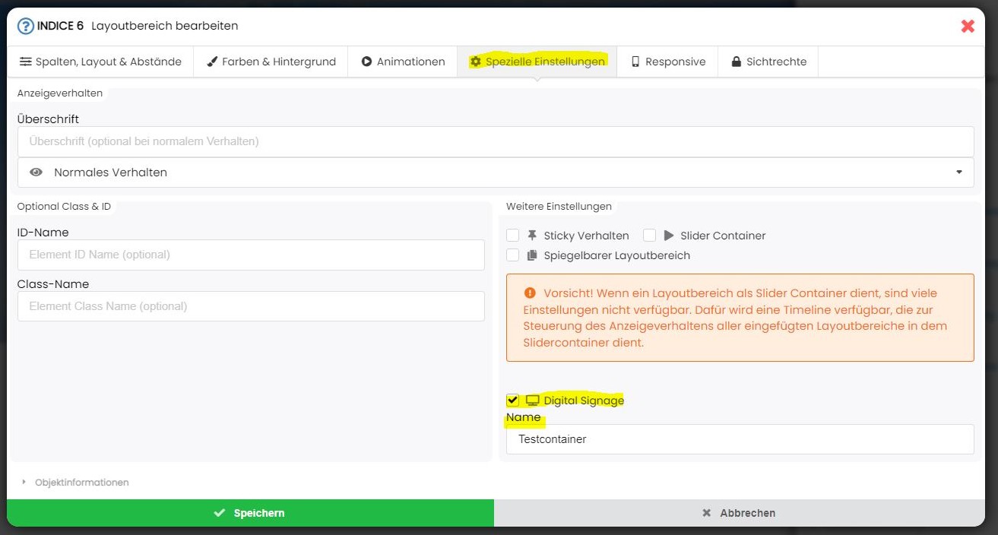The width and height of the screenshot is (998, 535).
Task: Check the Slider Container checkbox
Action: [x=649, y=236]
